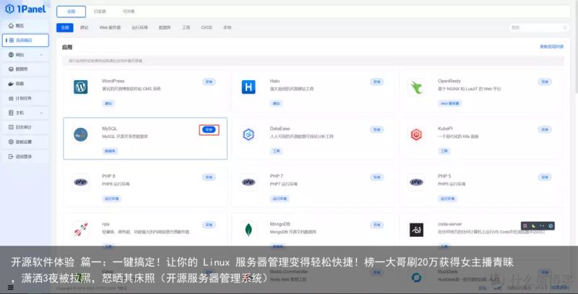Open the KubePi app icon

tap(417, 135)
